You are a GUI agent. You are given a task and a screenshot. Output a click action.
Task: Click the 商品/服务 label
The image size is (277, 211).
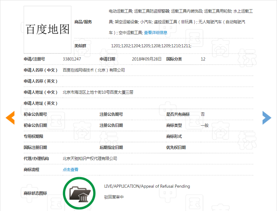pos(83,22)
